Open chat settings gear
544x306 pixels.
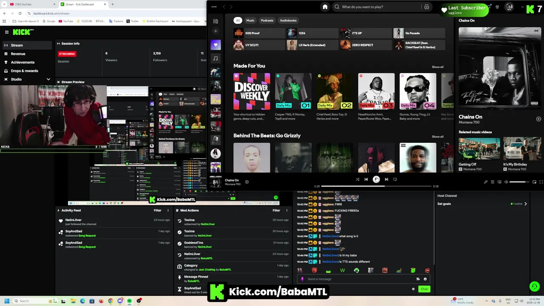[413, 289]
